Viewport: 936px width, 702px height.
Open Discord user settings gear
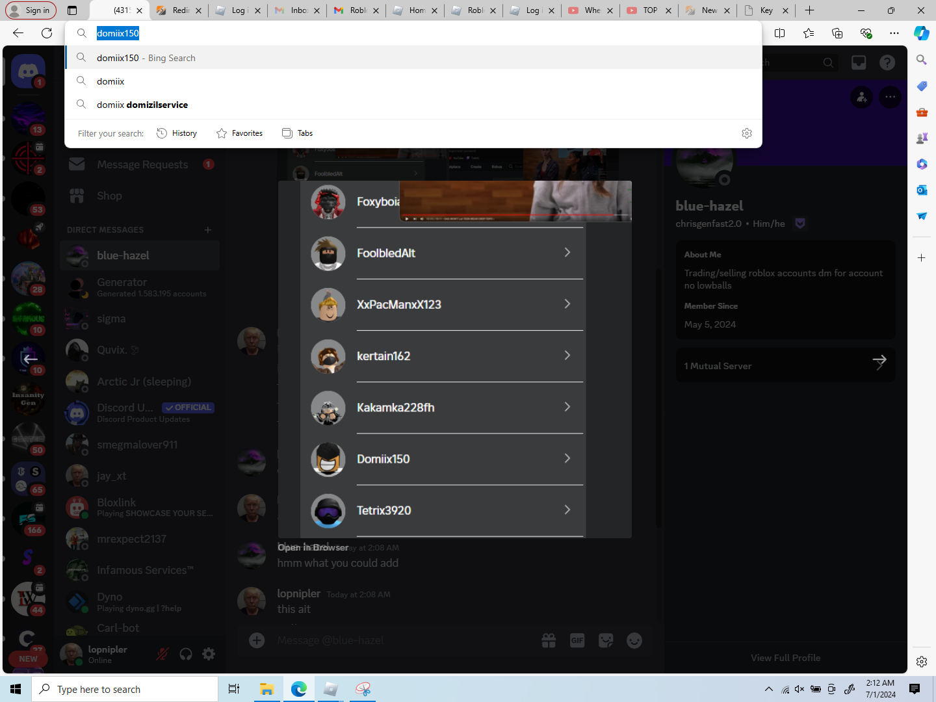point(209,654)
